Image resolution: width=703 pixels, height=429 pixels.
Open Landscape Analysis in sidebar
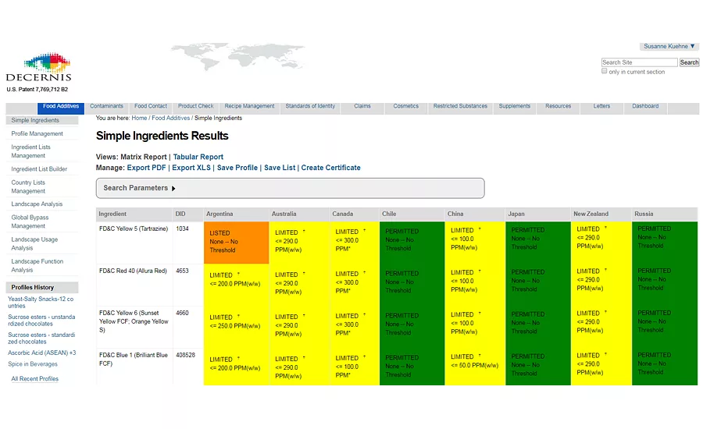(x=37, y=204)
